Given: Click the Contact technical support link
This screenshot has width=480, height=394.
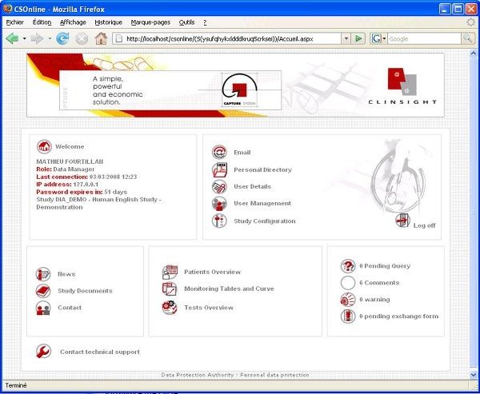Looking at the screenshot, I should (x=99, y=352).
